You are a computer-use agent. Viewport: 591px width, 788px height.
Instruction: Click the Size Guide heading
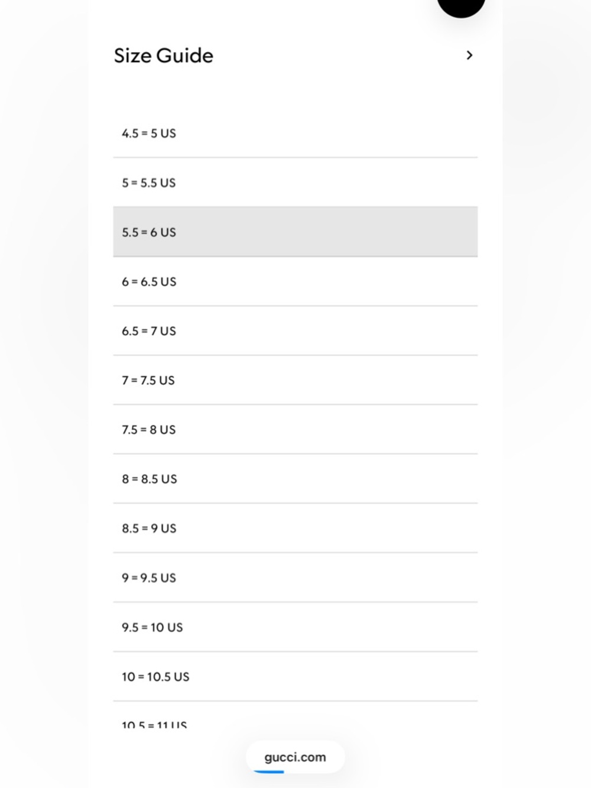(164, 56)
